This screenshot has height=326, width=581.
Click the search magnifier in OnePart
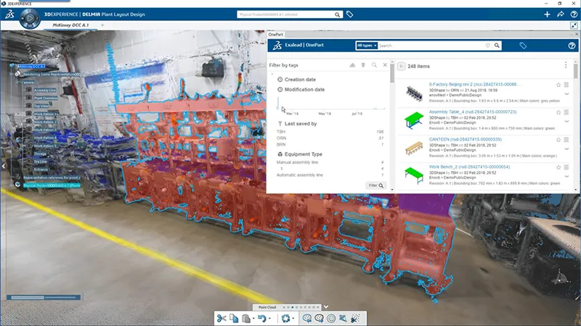pos(496,46)
